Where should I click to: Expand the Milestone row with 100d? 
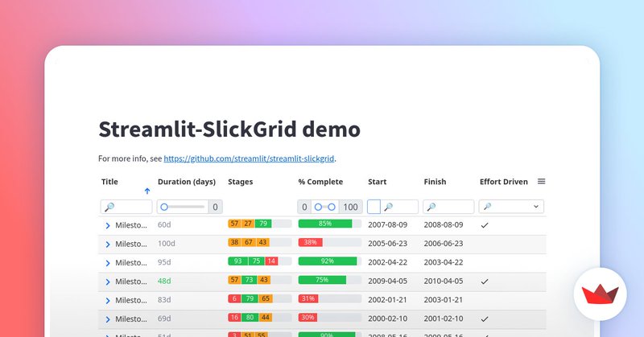108,245
